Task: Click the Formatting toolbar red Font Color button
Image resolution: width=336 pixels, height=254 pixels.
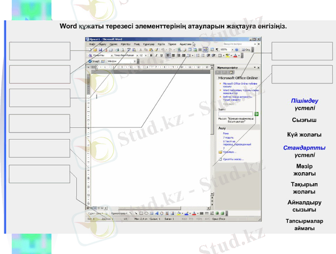Action: pos(235,55)
